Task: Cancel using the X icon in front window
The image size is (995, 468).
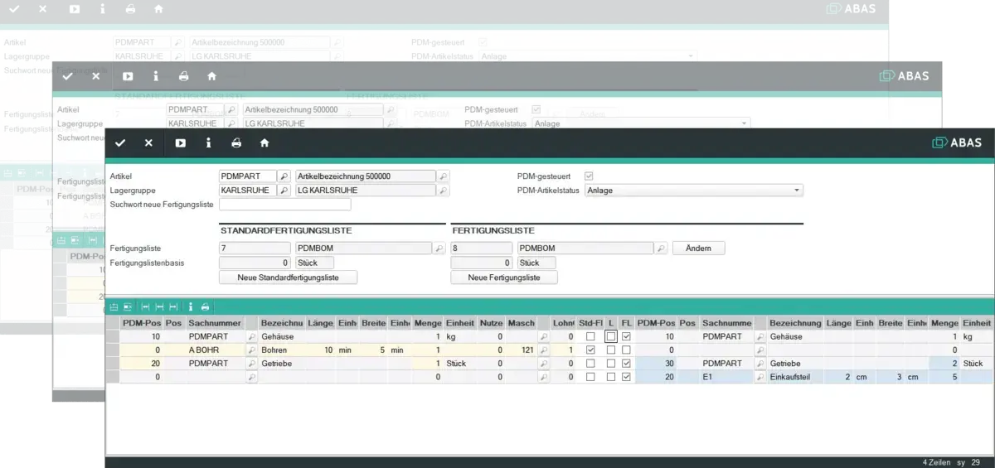Action: pos(148,142)
